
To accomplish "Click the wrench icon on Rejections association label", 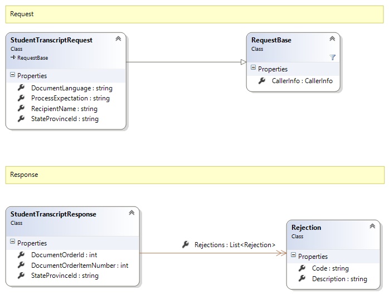I will pyautogui.click(x=186, y=245).
